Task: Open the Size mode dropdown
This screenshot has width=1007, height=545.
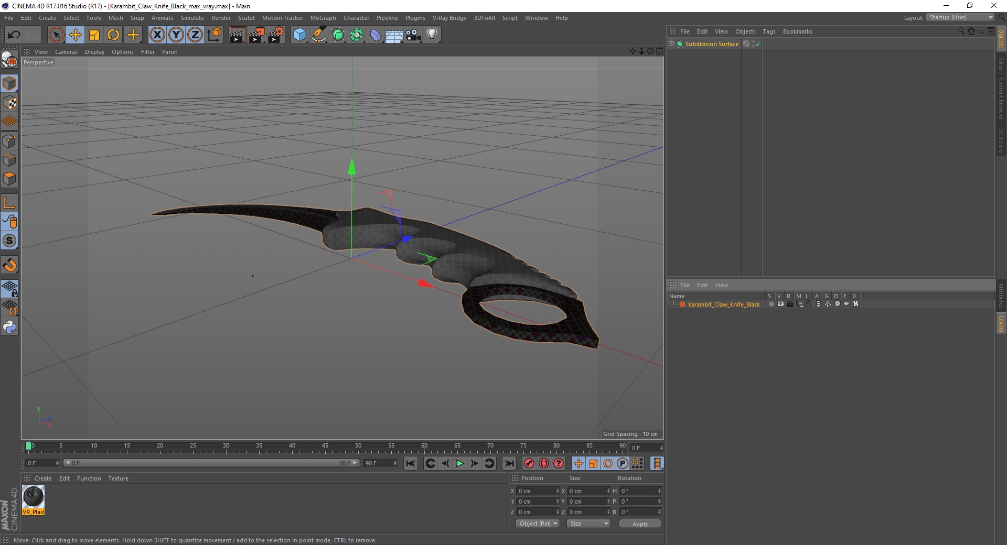Action: coord(588,524)
